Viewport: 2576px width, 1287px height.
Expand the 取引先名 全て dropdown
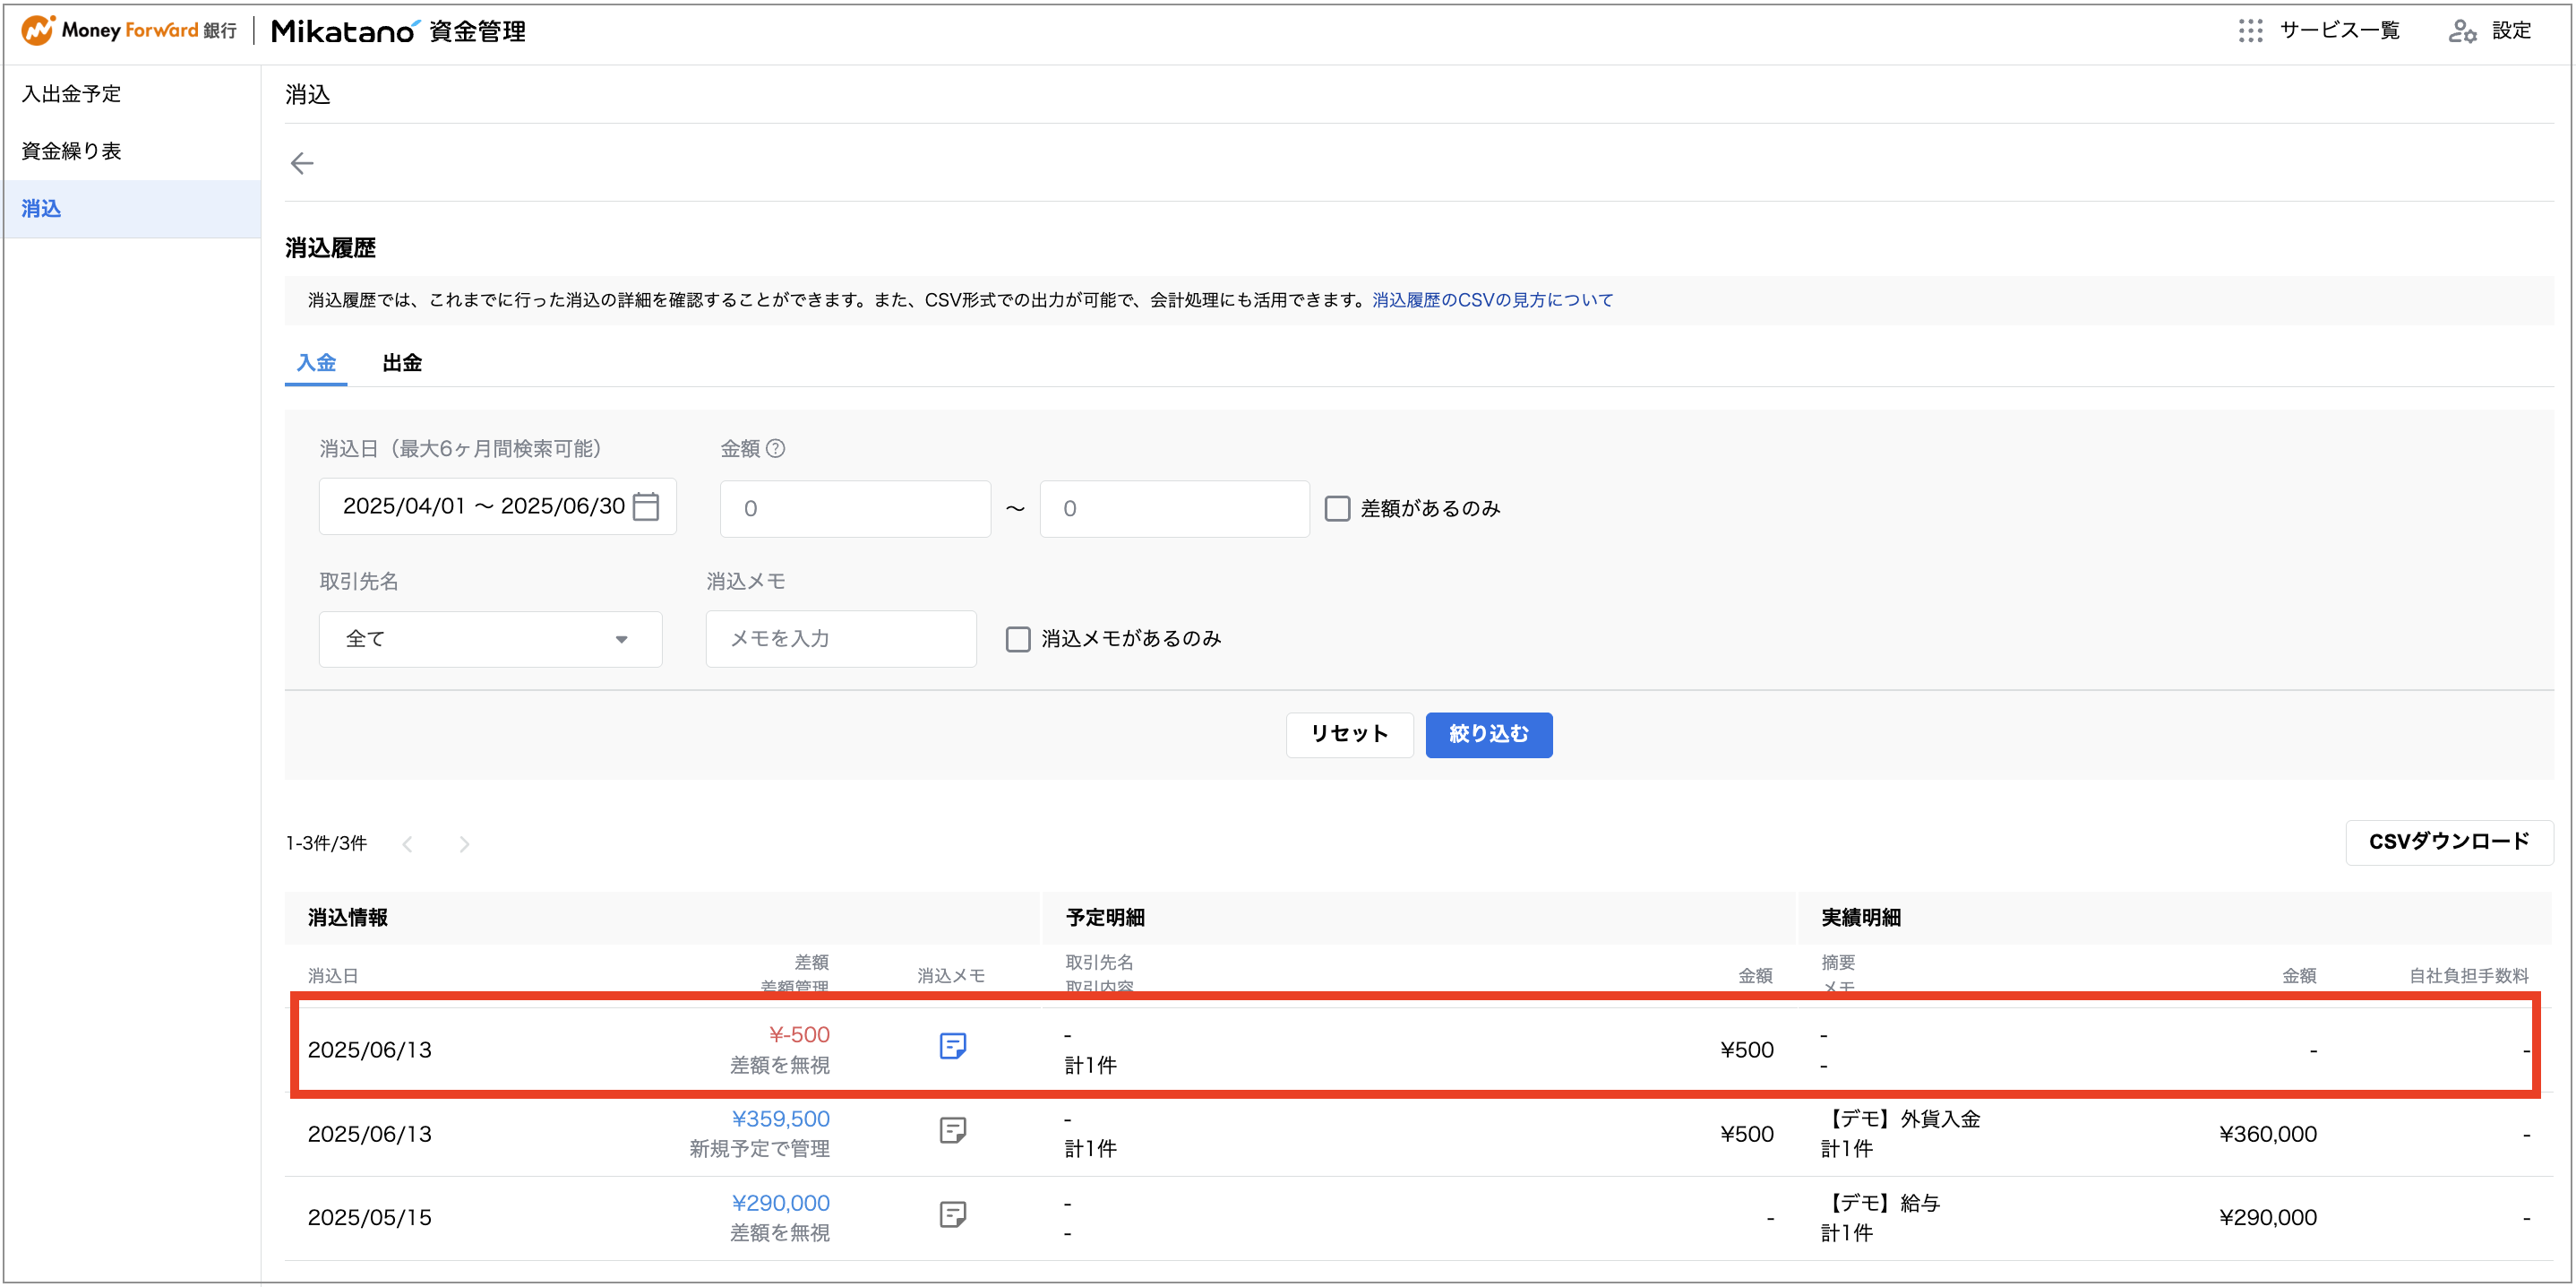[x=490, y=638]
